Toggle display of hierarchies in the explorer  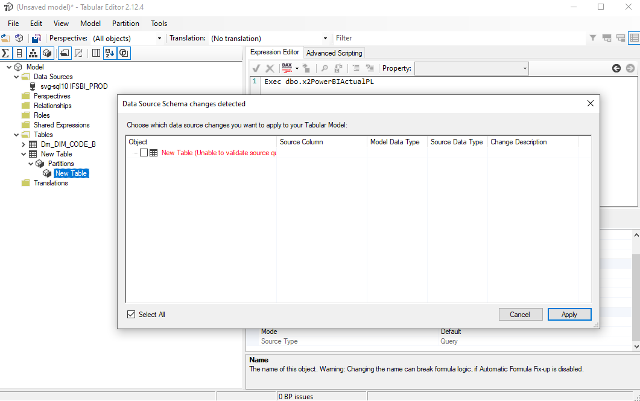(33, 53)
